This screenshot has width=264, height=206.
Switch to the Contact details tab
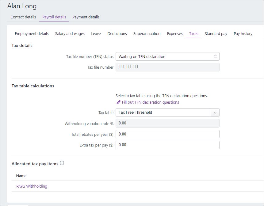[x=23, y=17]
